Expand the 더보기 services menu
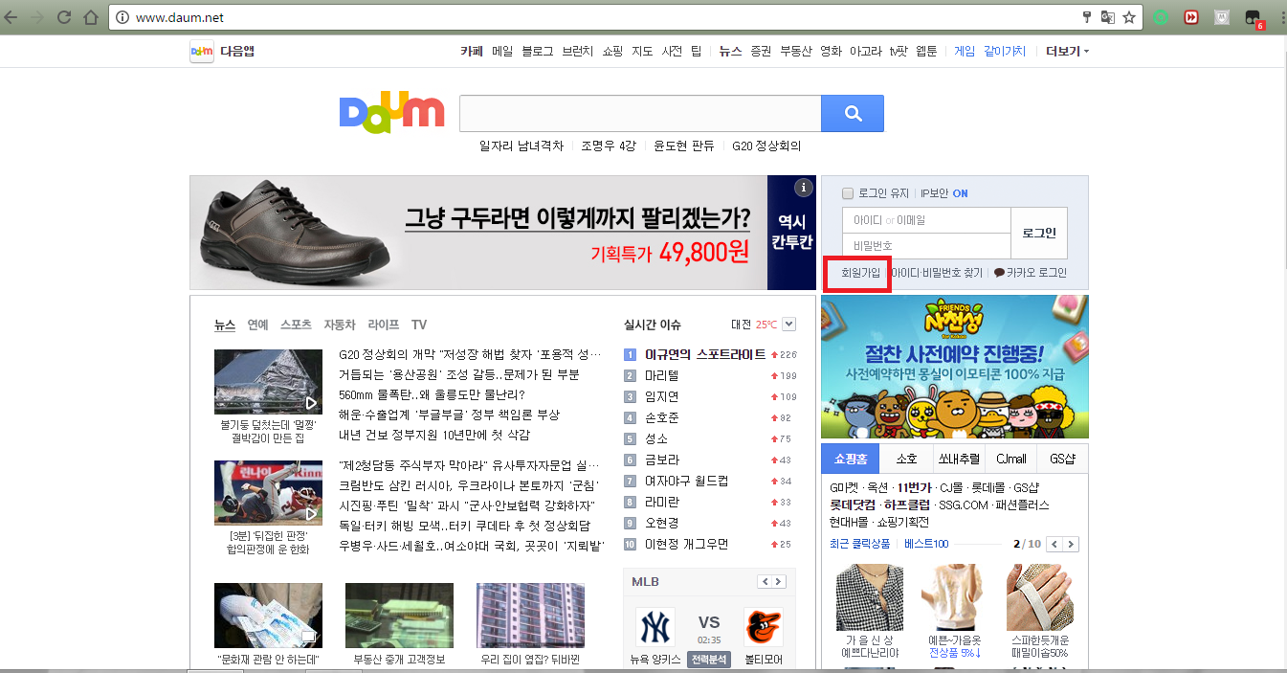This screenshot has width=1287, height=673. click(x=1067, y=51)
